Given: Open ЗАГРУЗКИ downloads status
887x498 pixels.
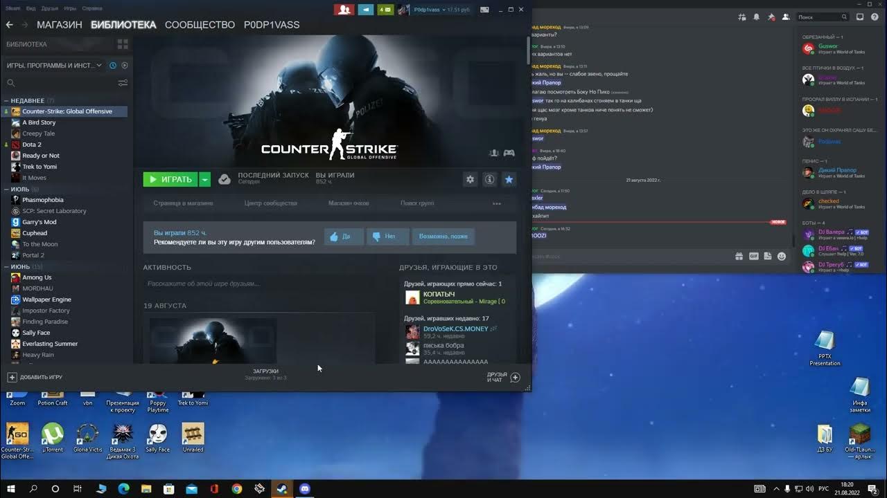Looking at the screenshot, I should click(265, 374).
